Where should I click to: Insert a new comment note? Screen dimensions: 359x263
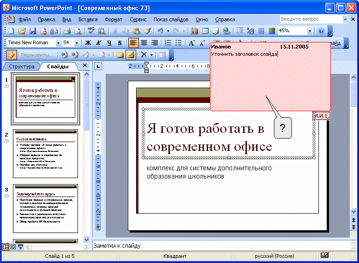[120, 55]
